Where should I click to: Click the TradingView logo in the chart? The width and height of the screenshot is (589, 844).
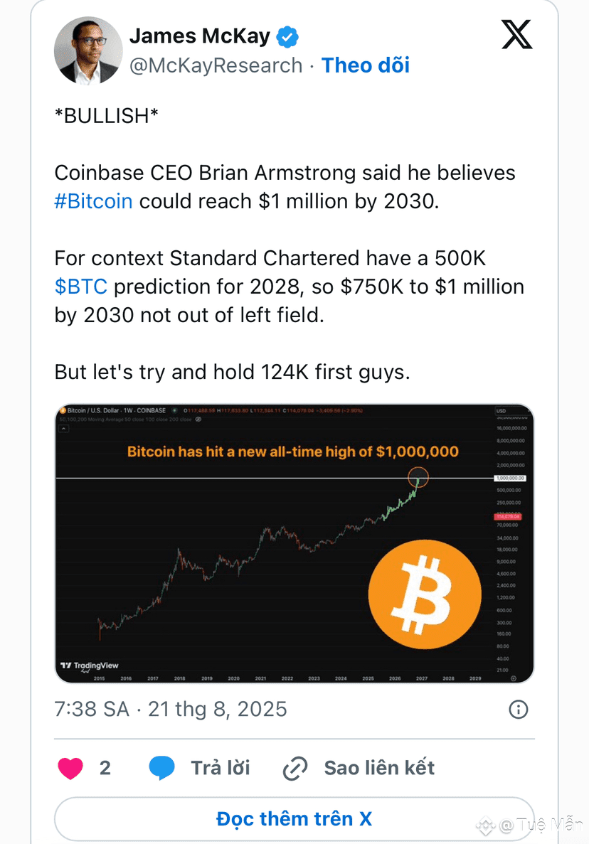coord(90,666)
